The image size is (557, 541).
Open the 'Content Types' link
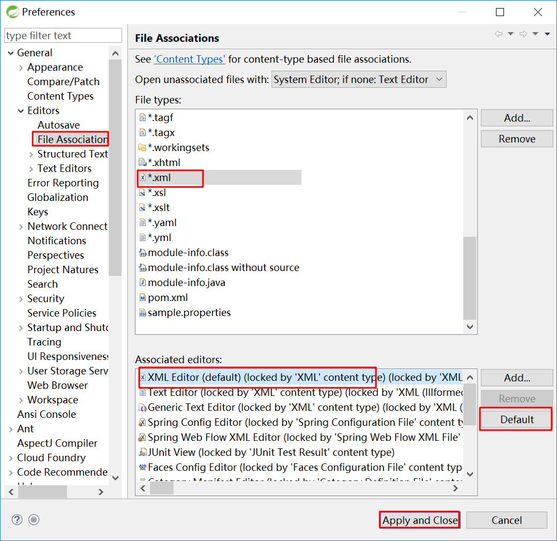point(190,59)
